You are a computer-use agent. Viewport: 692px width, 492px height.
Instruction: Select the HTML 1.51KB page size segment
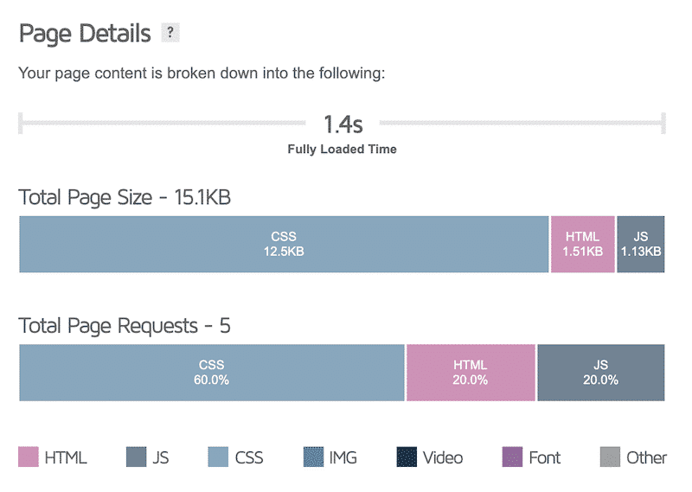(x=583, y=245)
